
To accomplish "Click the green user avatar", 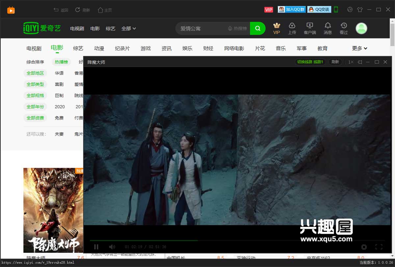I will pyautogui.click(x=361, y=29).
